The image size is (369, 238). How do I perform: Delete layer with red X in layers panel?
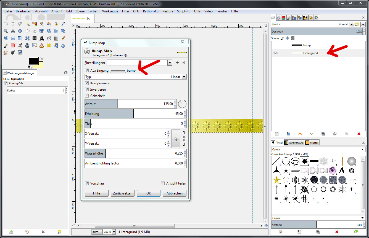tap(359, 134)
